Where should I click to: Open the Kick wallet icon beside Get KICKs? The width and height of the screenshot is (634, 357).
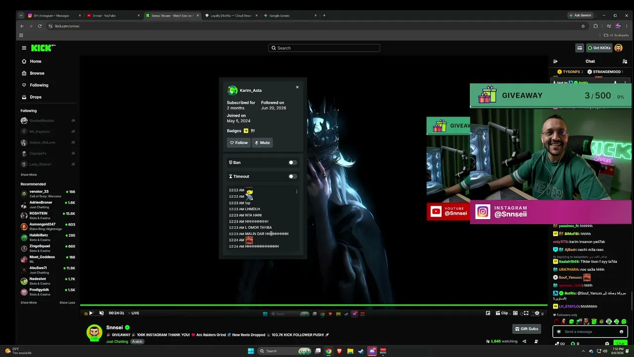pyautogui.click(x=580, y=48)
